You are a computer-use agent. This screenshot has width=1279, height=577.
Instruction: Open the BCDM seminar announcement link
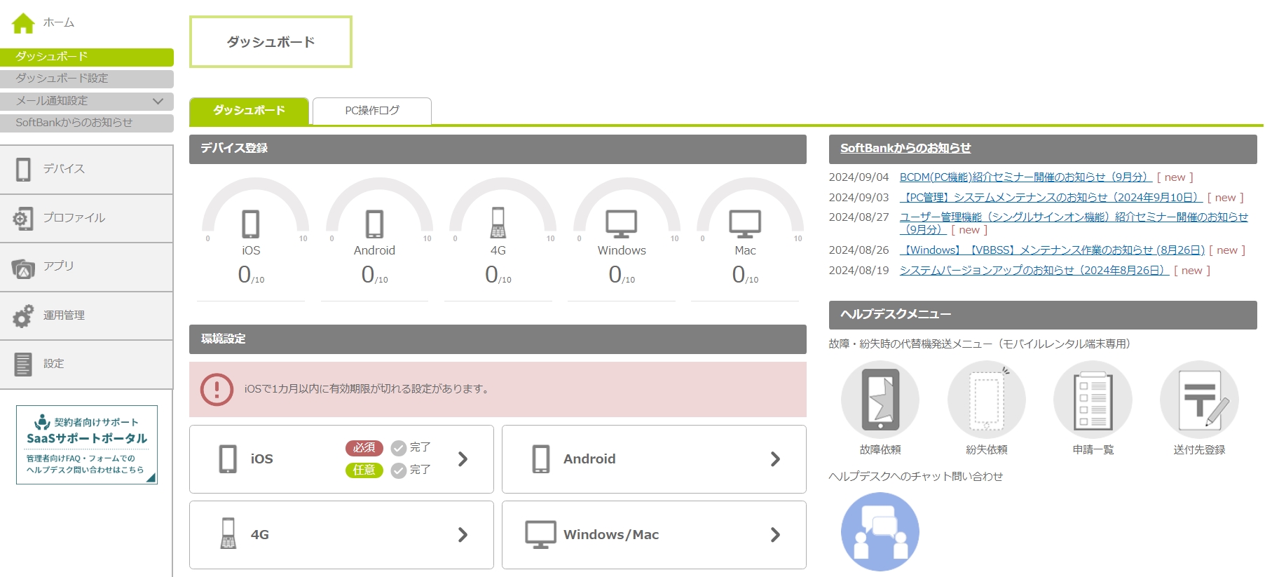click(1025, 177)
